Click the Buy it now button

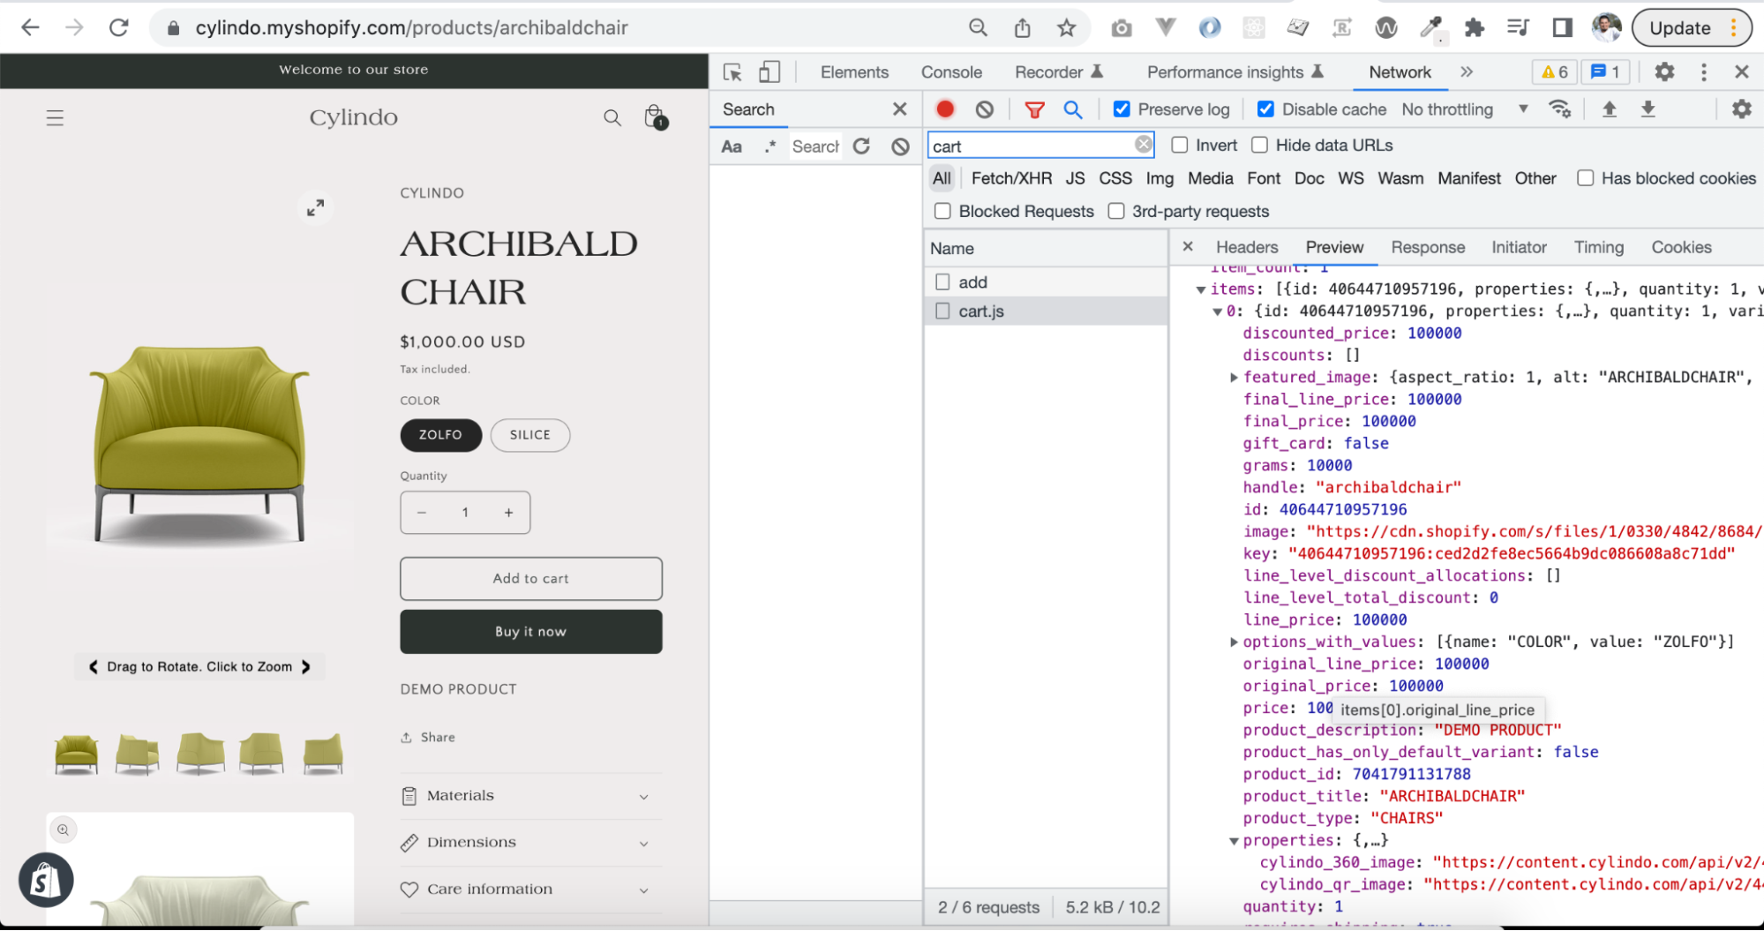pos(530,632)
